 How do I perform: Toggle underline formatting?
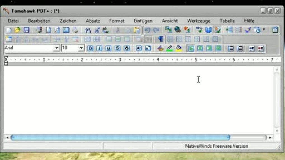pos(108,48)
